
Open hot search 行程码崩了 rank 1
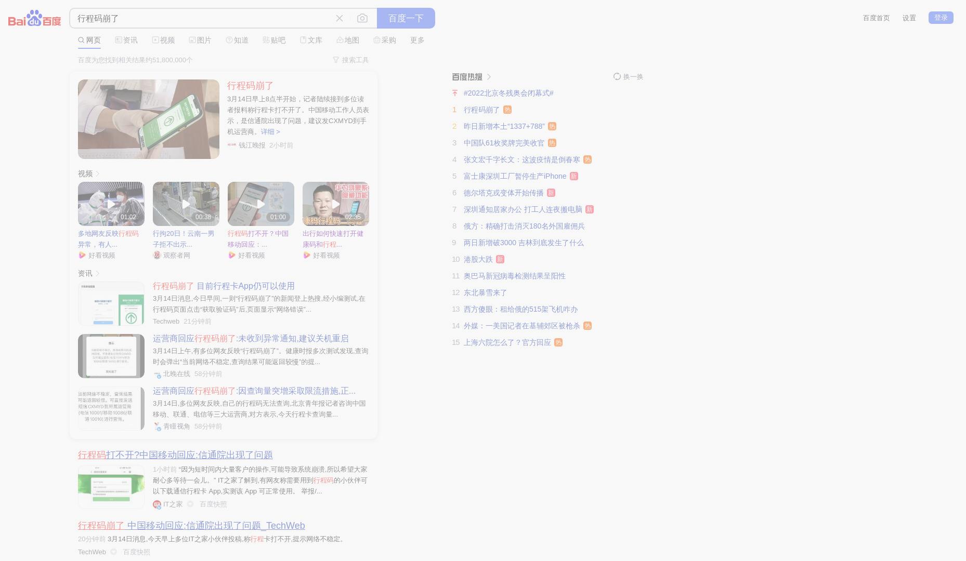pos(481,110)
